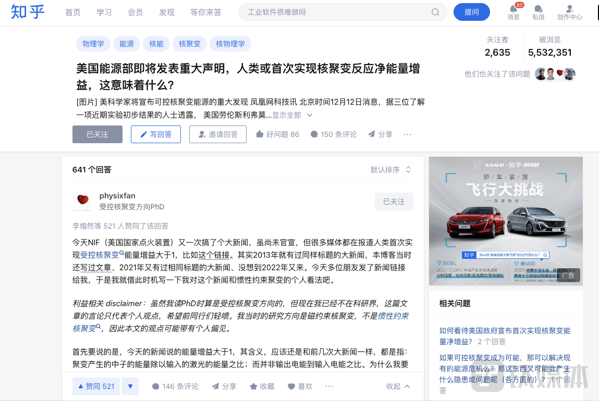Click the 写回答 button
Image resolution: width=599 pixels, height=403 pixels.
tap(156, 134)
